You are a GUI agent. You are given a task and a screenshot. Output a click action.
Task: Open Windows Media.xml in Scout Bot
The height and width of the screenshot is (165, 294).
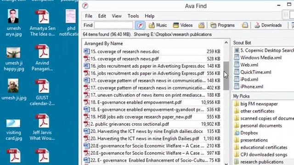tap(258, 58)
